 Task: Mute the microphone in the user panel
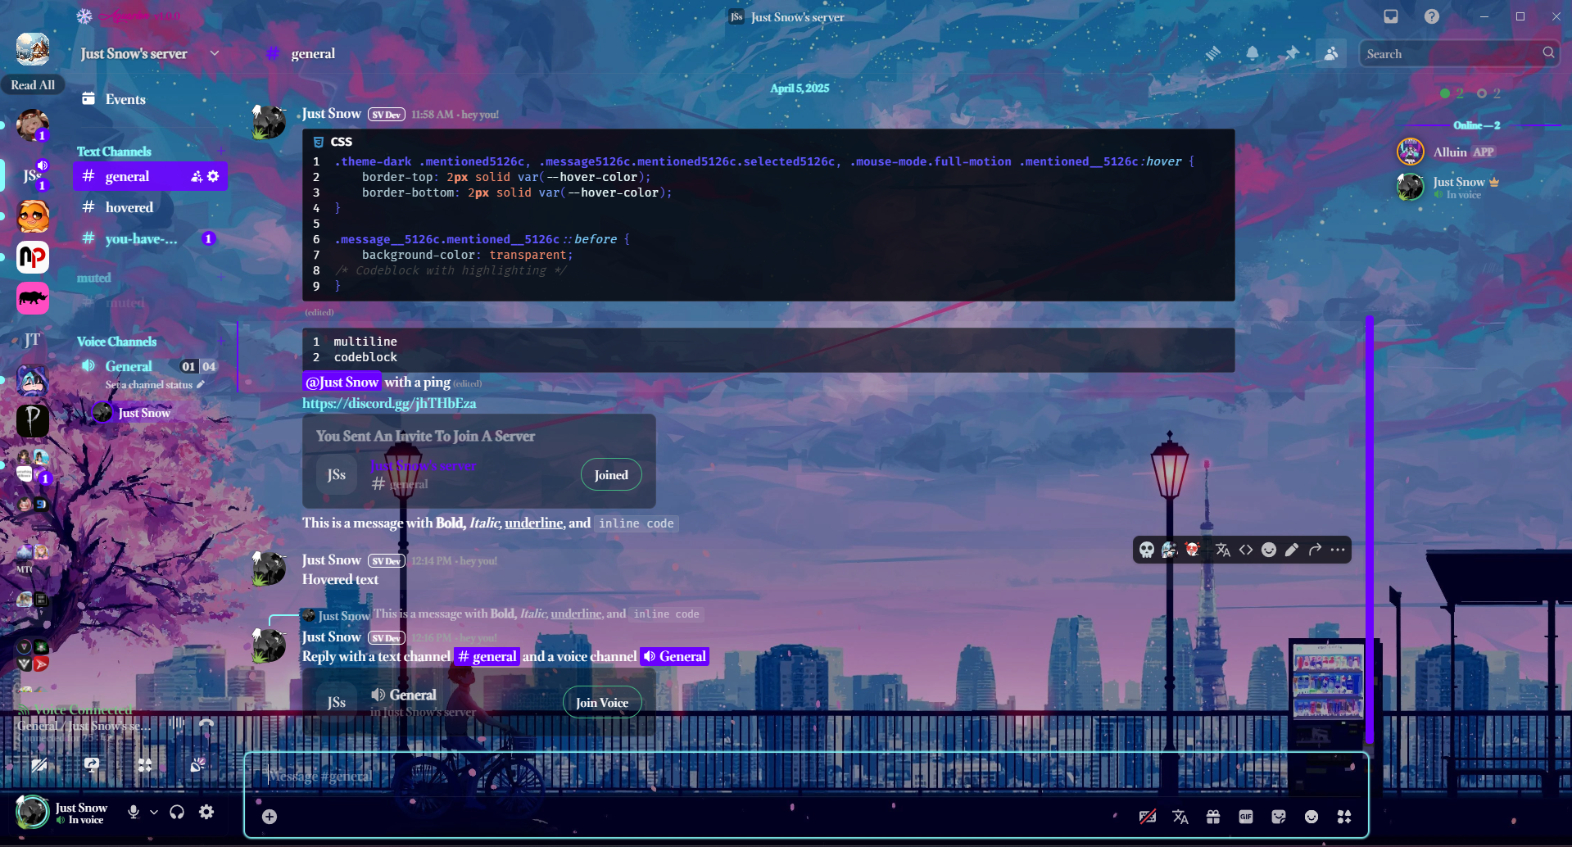134,812
